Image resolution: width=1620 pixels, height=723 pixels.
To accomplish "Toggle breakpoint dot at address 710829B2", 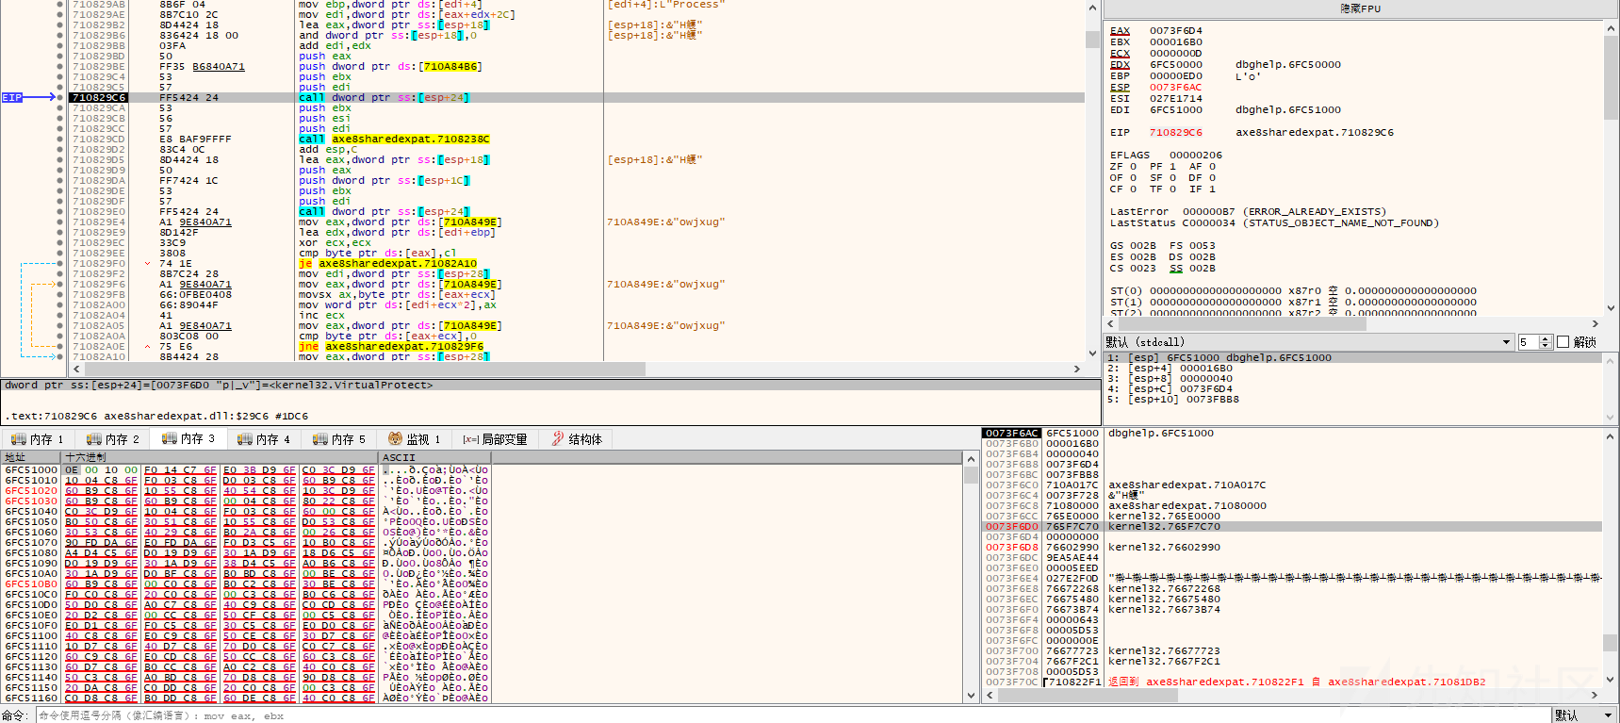I will (x=60, y=25).
